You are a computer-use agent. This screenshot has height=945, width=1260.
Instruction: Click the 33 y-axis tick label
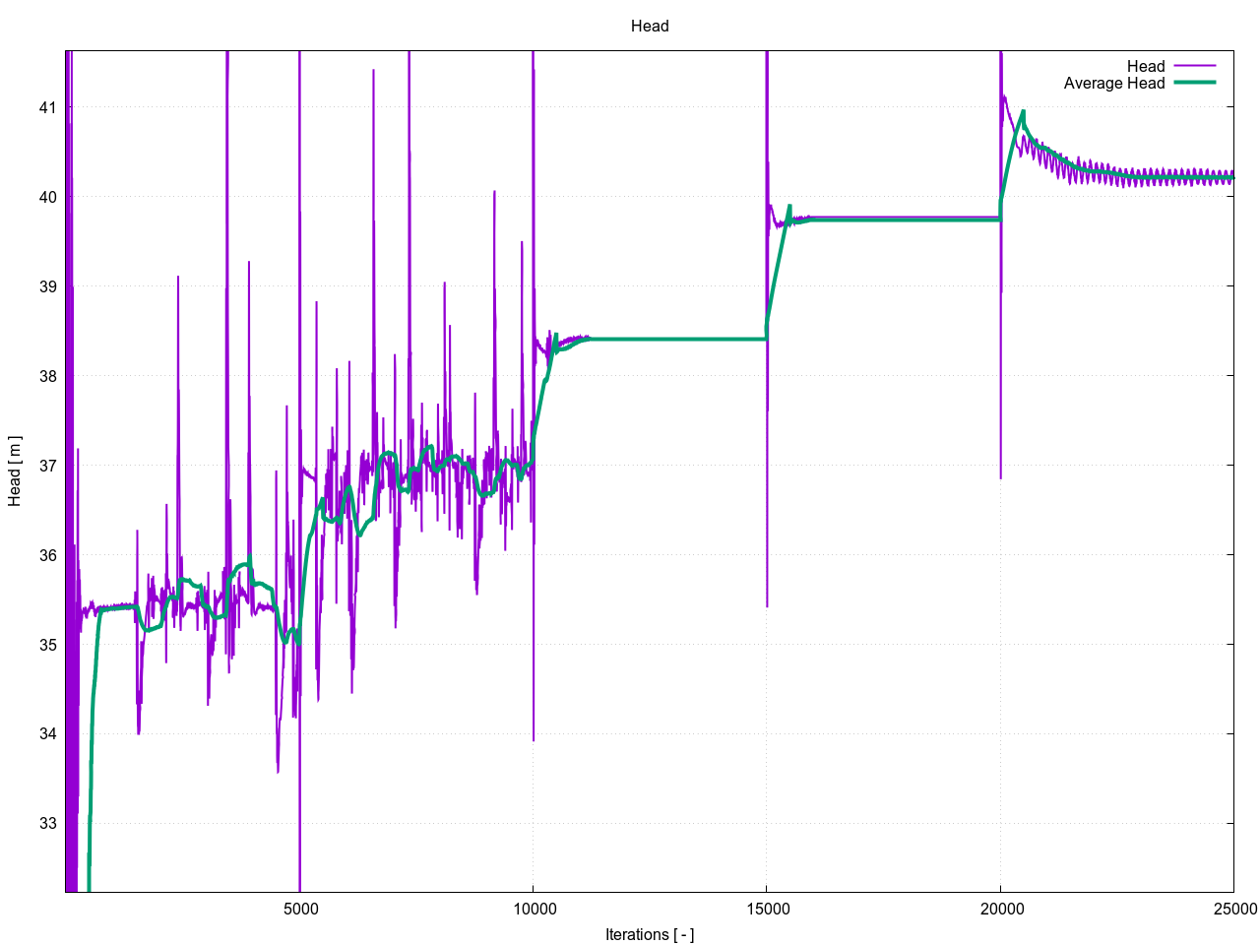tap(47, 824)
